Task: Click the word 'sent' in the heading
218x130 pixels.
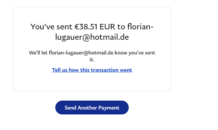Action: click(x=65, y=27)
